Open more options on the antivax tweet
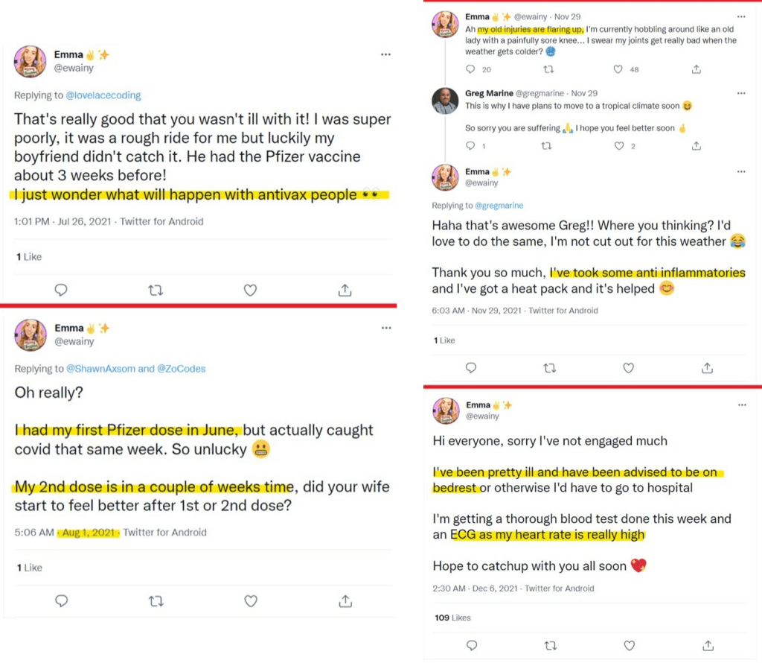762x663 pixels. tap(385, 54)
